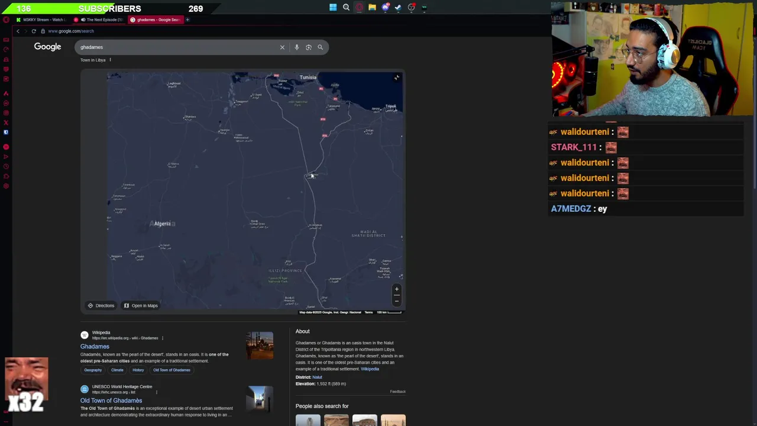
Task: Go to Google home via logo
Action: (47, 47)
